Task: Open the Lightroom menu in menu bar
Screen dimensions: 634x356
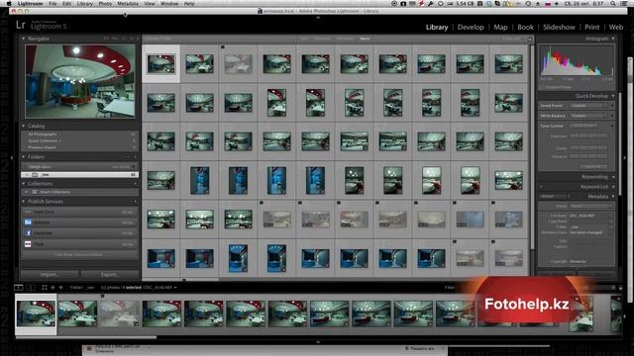Action: (30, 4)
